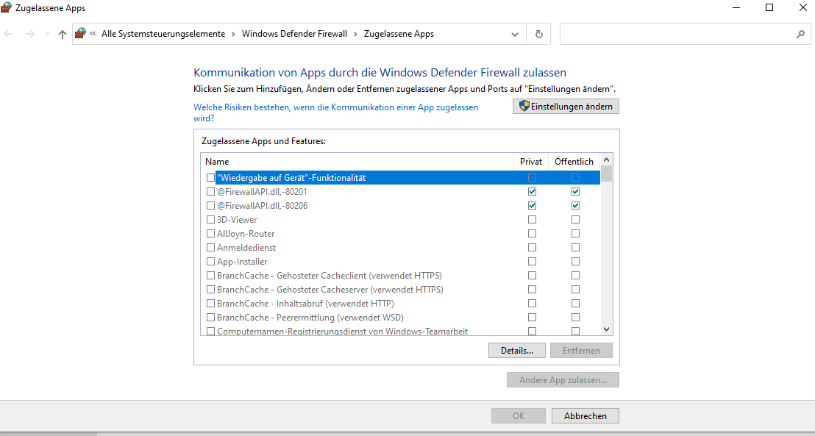Expand chevron after Windows Defender Firewall
815x436 pixels.
[x=356, y=35]
